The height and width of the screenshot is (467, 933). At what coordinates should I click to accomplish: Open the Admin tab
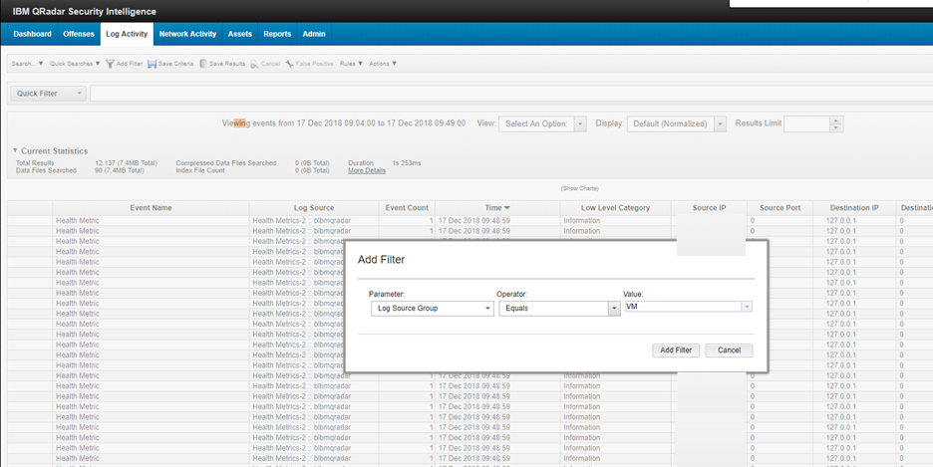314,34
